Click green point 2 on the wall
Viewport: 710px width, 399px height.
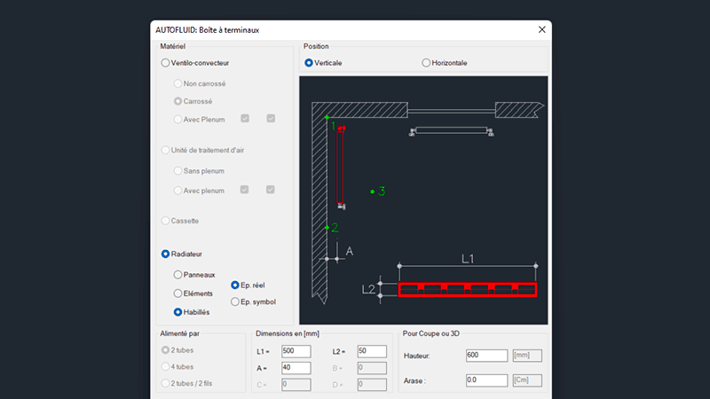pos(327,228)
